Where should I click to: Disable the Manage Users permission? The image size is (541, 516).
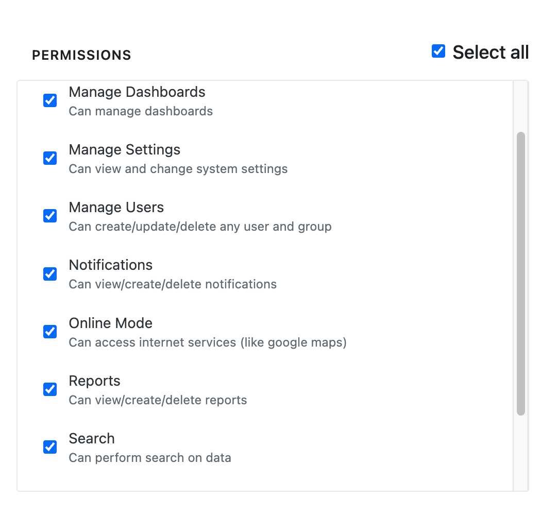point(50,216)
